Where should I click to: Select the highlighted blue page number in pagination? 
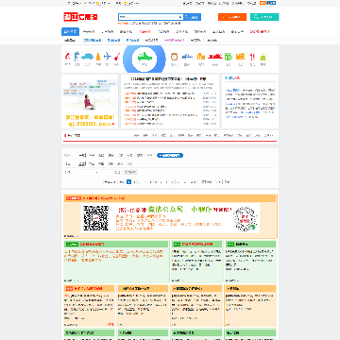point(128,181)
